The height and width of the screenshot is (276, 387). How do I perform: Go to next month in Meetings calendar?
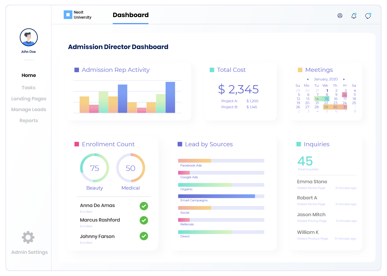pyautogui.click(x=344, y=79)
